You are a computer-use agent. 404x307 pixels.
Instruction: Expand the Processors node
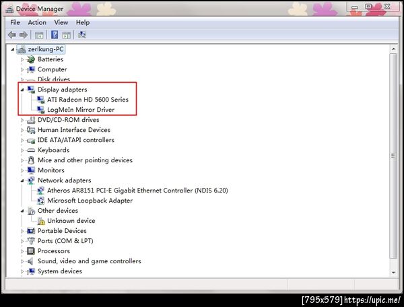[x=22, y=251]
